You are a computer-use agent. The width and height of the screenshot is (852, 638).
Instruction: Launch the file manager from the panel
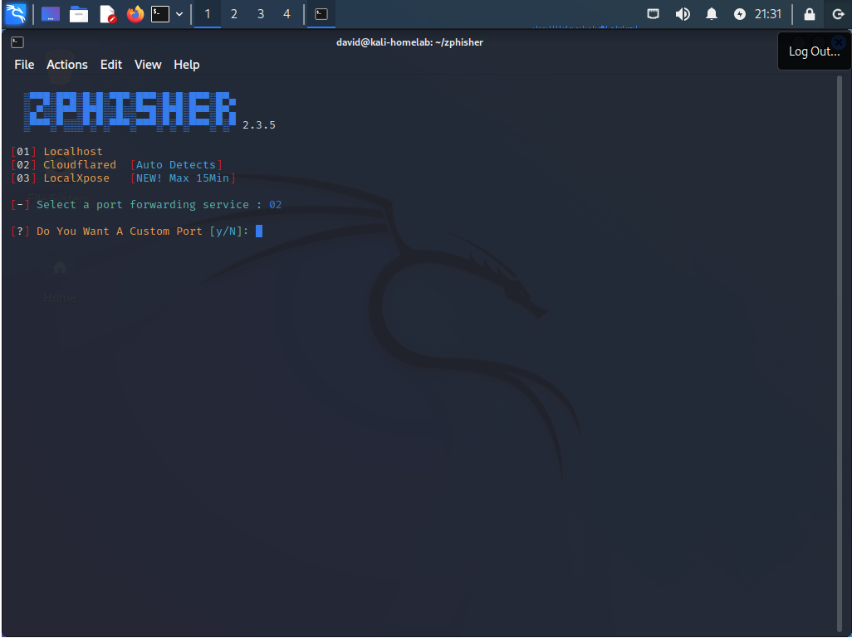79,13
